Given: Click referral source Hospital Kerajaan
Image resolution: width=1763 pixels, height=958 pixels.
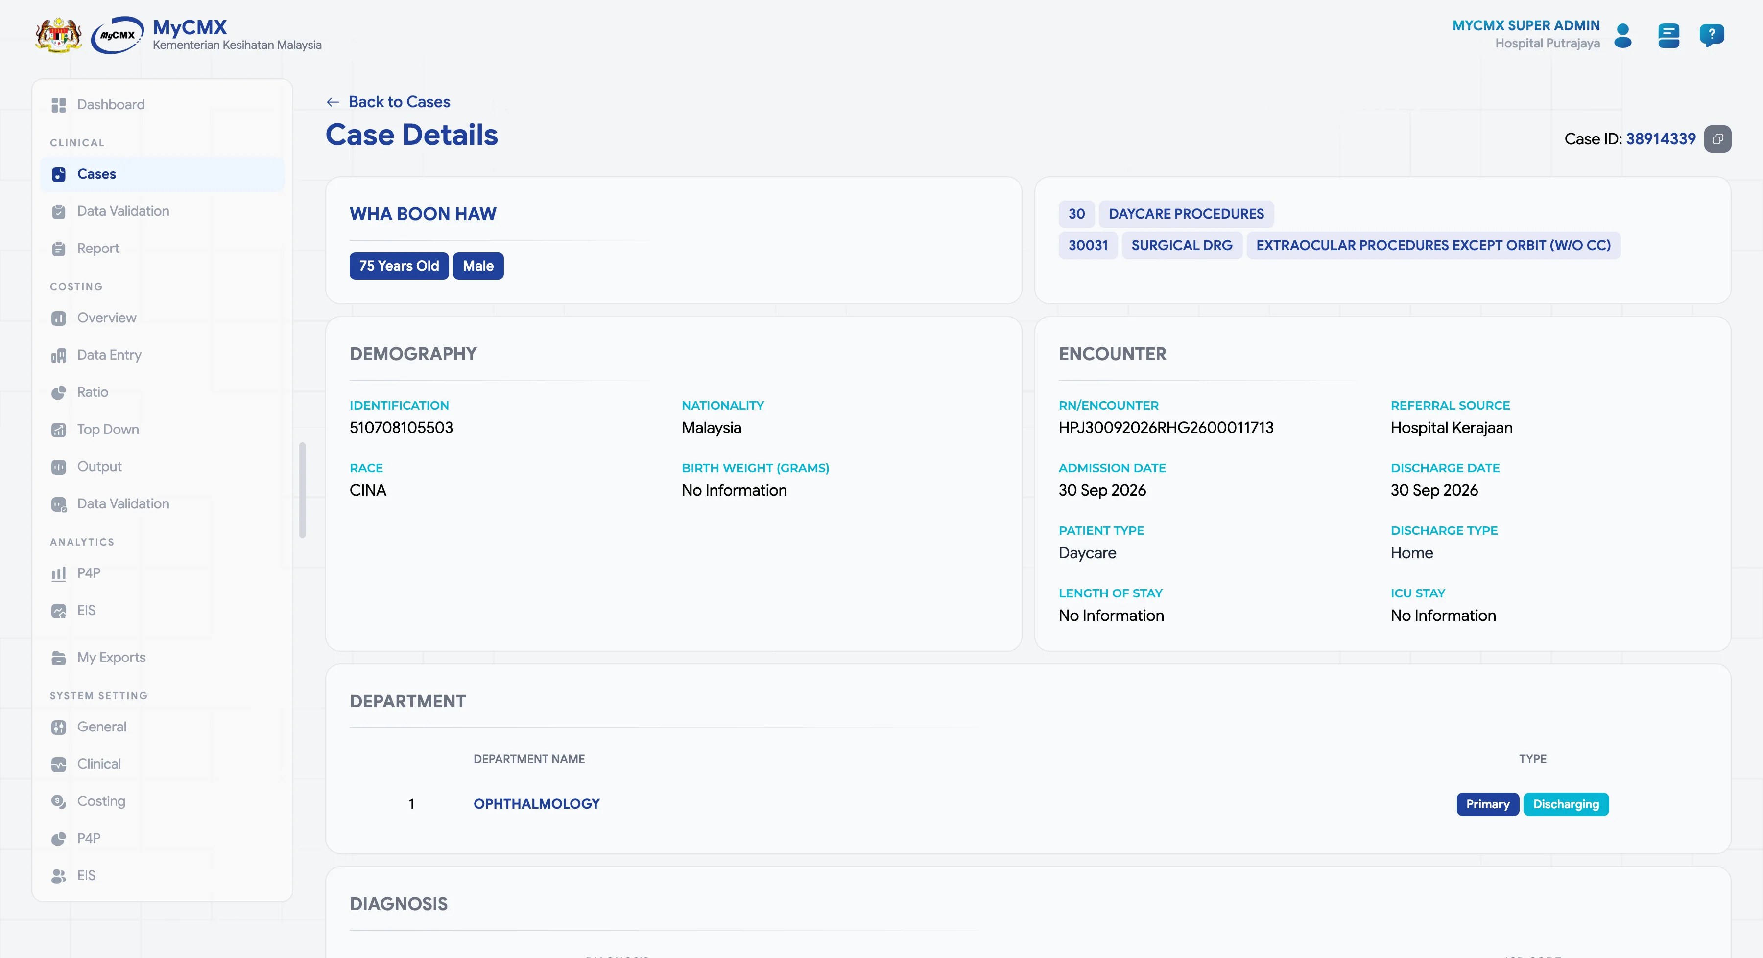Looking at the screenshot, I should [x=1451, y=428].
